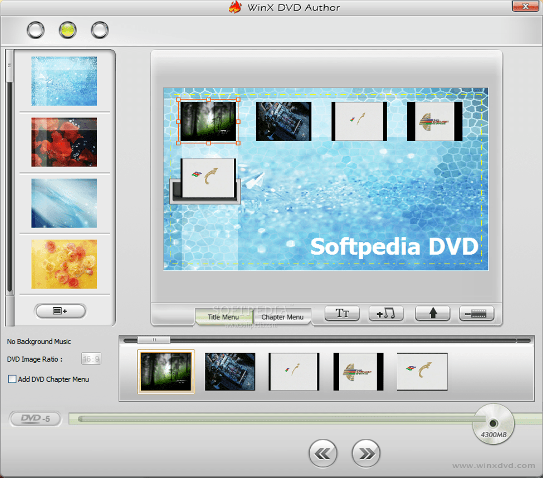The image size is (543, 478).
Task: Click the add text (TT) button
Action: tap(342, 314)
